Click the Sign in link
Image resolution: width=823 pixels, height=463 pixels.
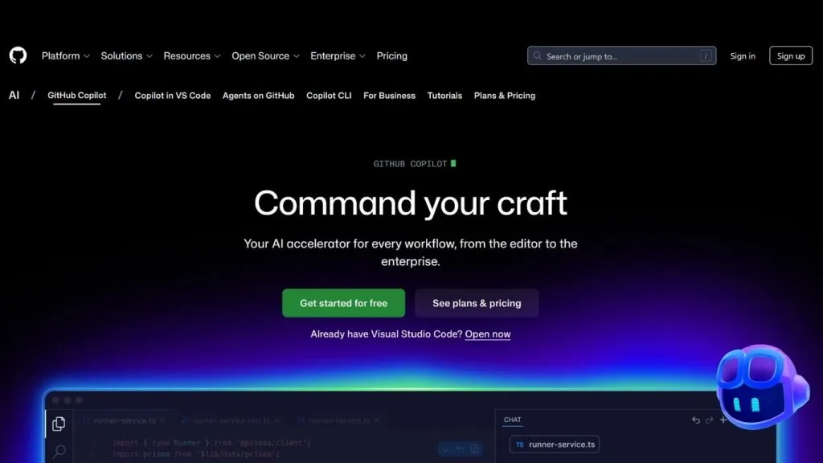pos(742,55)
